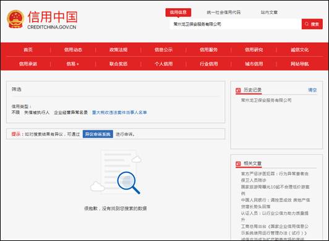Open the 信用动态 navigation item

[x=73, y=49]
